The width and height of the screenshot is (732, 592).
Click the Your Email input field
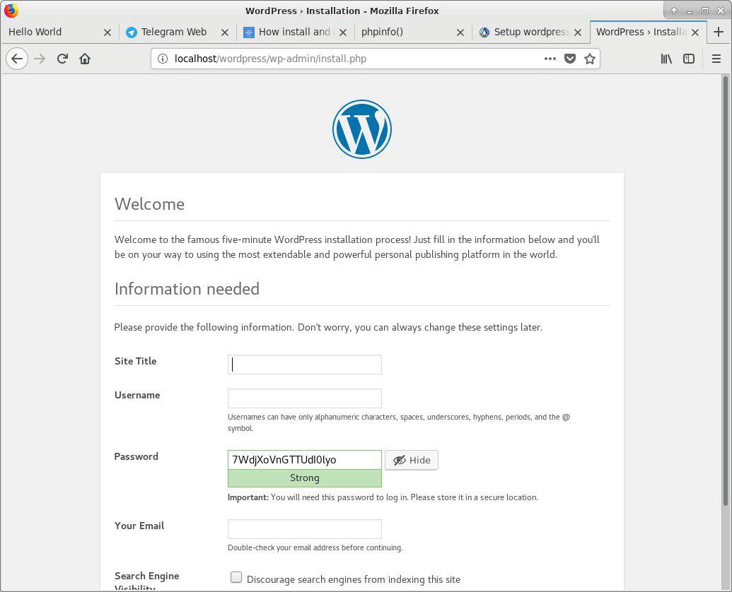click(304, 529)
